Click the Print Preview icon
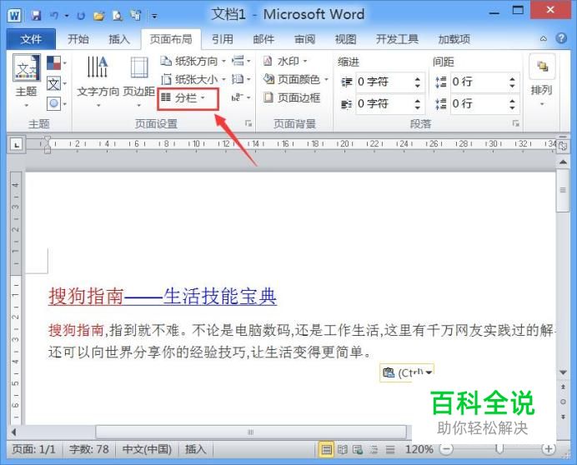This screenshot has width=577, height=465. click(x=117, y=16)
